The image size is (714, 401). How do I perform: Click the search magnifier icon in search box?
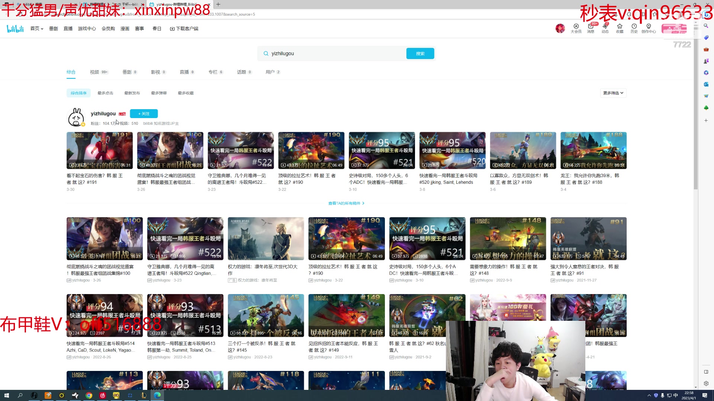point(266,53)
